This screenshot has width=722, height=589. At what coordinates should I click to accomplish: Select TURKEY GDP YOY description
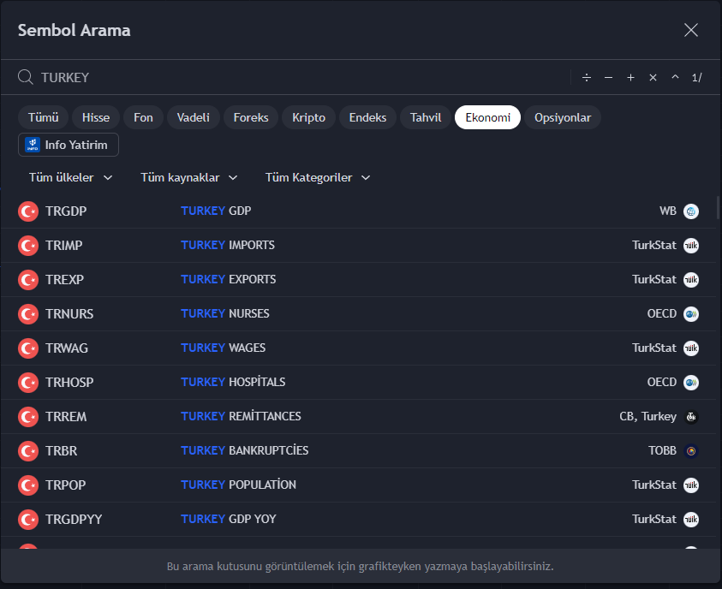click(229, 520)
